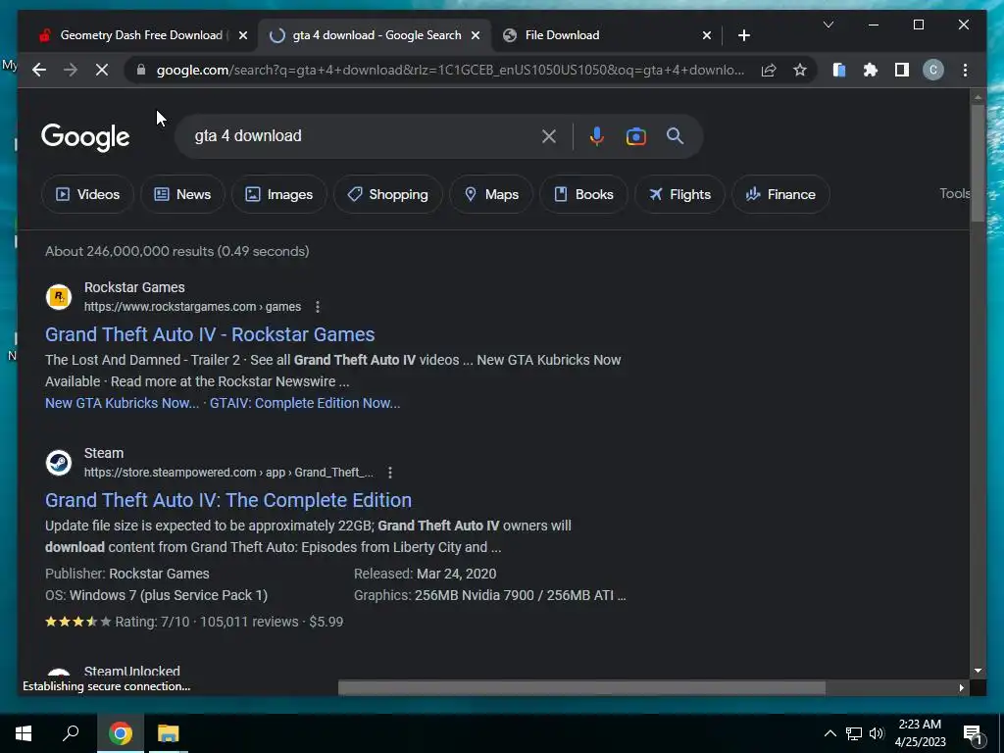Viewport: 1004px width, 753px height.
Task: Open more options for Rockstar Games result
Action: coord(318,307)
